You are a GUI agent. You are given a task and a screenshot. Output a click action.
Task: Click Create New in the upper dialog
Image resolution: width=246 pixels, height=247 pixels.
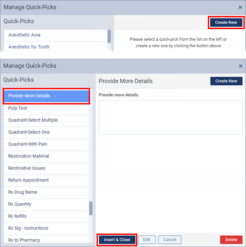(x=226, y=23)
